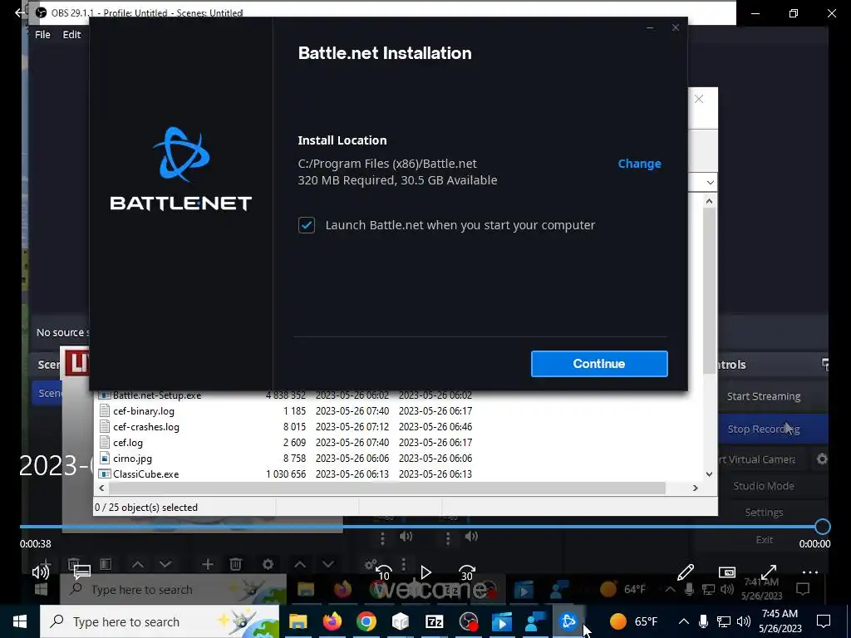This screenshot has width=851, height=638.
Task: Open File menu in OBS window
Action: (x=42, y=35)
